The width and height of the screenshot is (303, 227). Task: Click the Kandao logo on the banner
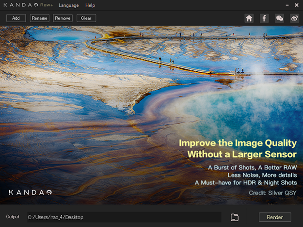[x=30, y=192]
